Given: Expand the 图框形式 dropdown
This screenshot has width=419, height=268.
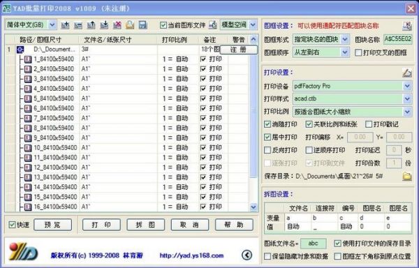Looking at the screenshot, I should 345,40.
